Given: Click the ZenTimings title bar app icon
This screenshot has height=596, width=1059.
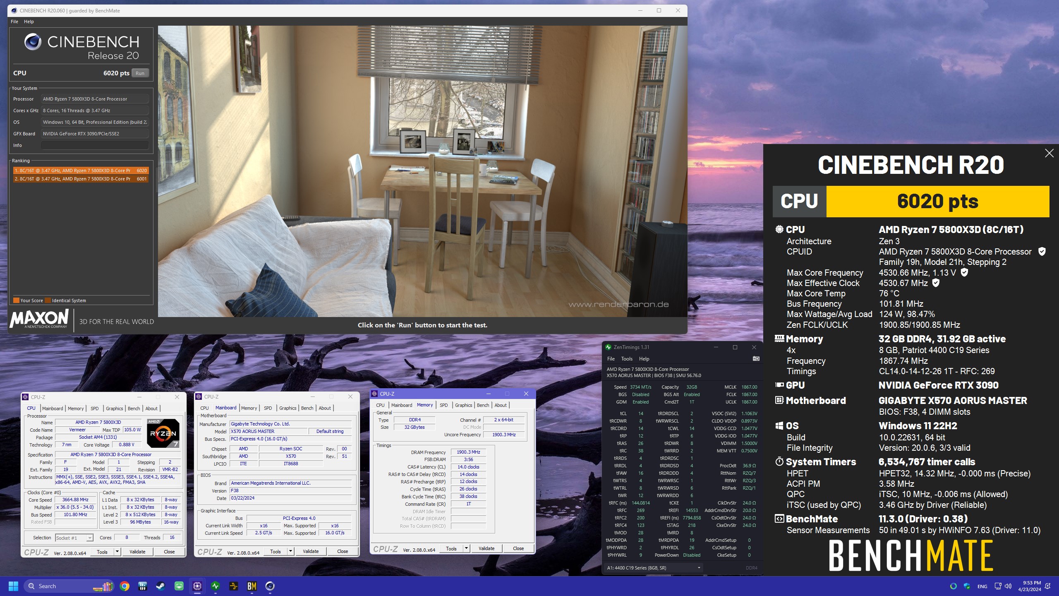Looking at the screenshot, I should tap(608, 347).
